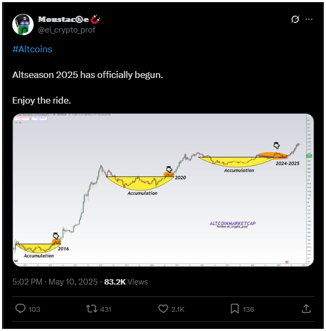Click the 136 bookmarks count
Viewport: 326px width, 331px height.
coord(248,309)
